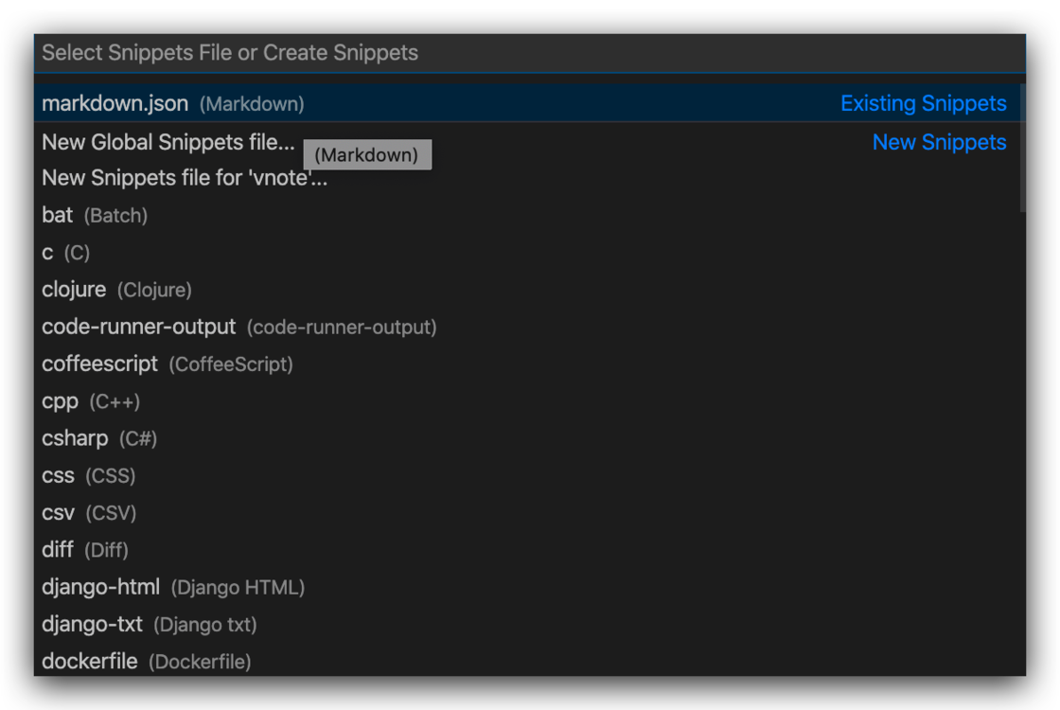Pick the csv (CSV) entry
The height and width of the screenshot is (710, 1060).
[89, 513]
